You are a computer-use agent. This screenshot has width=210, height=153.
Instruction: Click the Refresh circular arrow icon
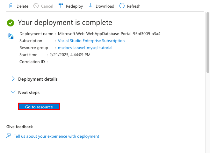tap(122, 6)
